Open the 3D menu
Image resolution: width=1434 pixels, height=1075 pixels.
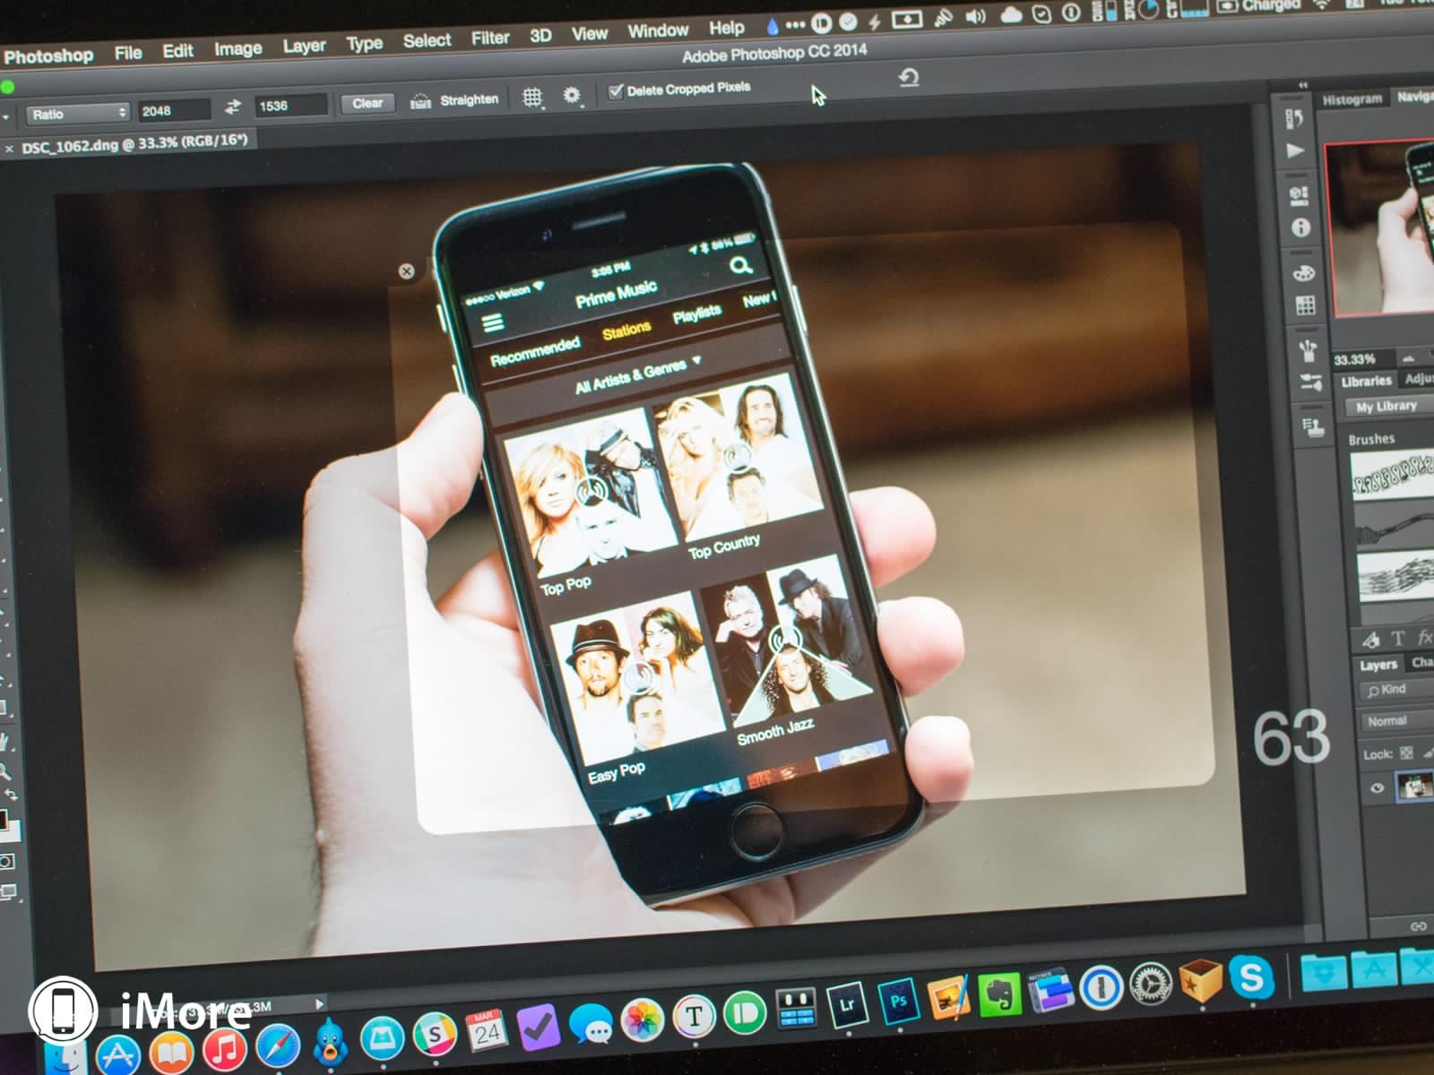pos(540,36)
